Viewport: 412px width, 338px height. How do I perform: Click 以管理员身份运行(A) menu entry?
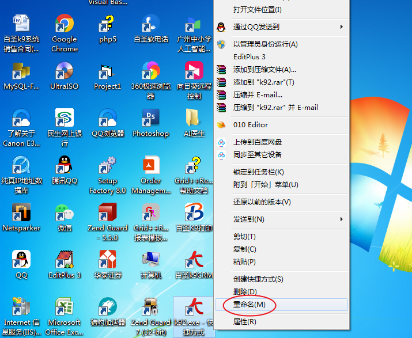tap(265, 44)
